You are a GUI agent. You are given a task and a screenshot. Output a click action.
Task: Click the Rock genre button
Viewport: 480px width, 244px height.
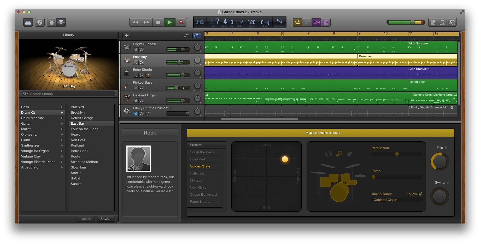pos(150,133)
